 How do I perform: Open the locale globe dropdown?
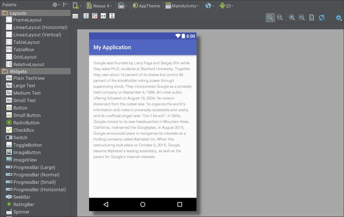209,6
